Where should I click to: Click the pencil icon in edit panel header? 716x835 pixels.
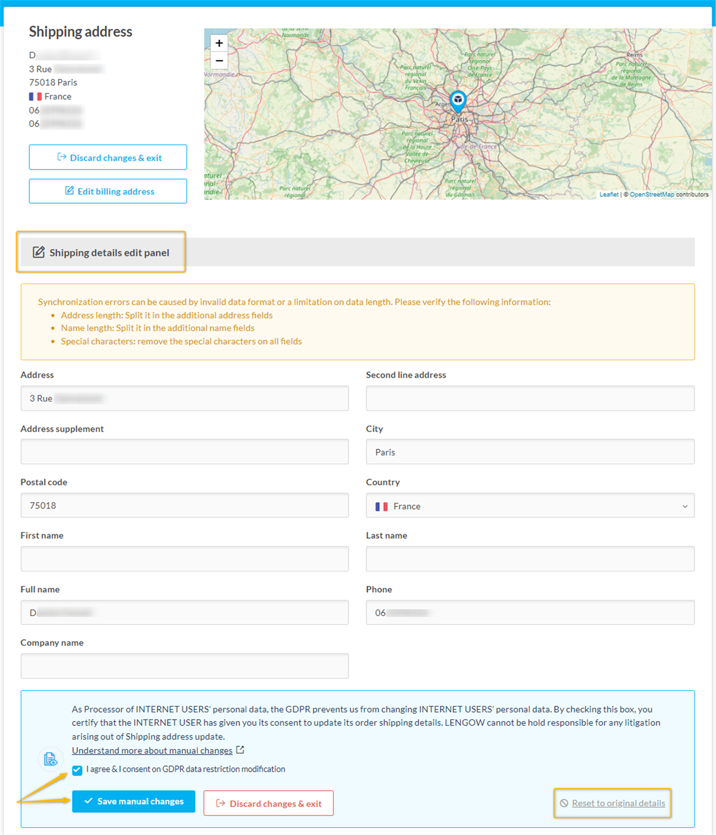coord(39,252)
